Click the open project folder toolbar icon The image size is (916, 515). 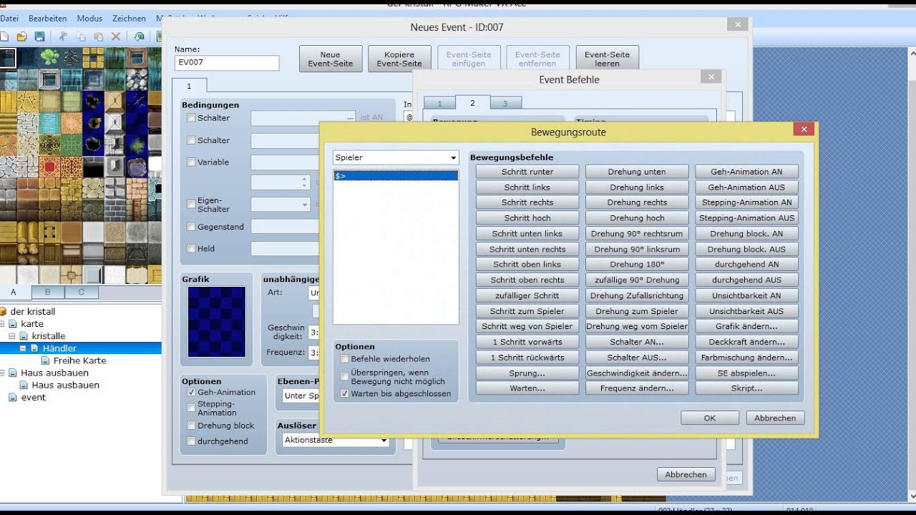[22, 36]
